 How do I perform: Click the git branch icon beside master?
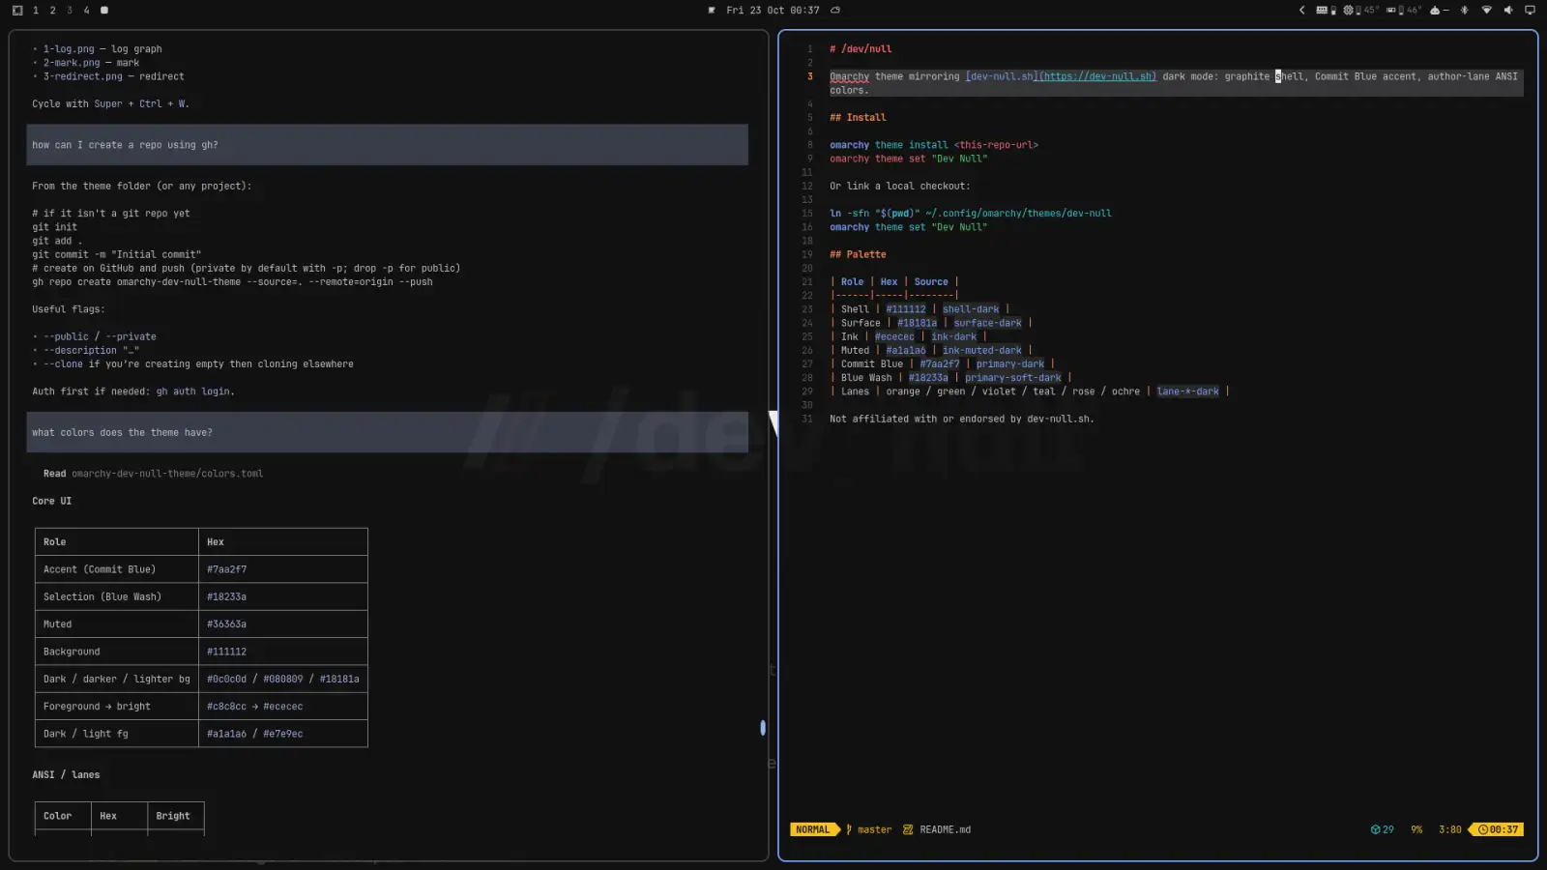point(849,829)
